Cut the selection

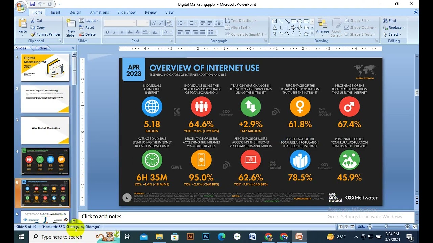pyautogui.click(x=36, y=21)
